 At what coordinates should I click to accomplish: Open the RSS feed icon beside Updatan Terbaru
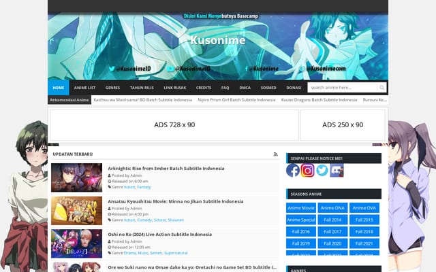[275, 154]
